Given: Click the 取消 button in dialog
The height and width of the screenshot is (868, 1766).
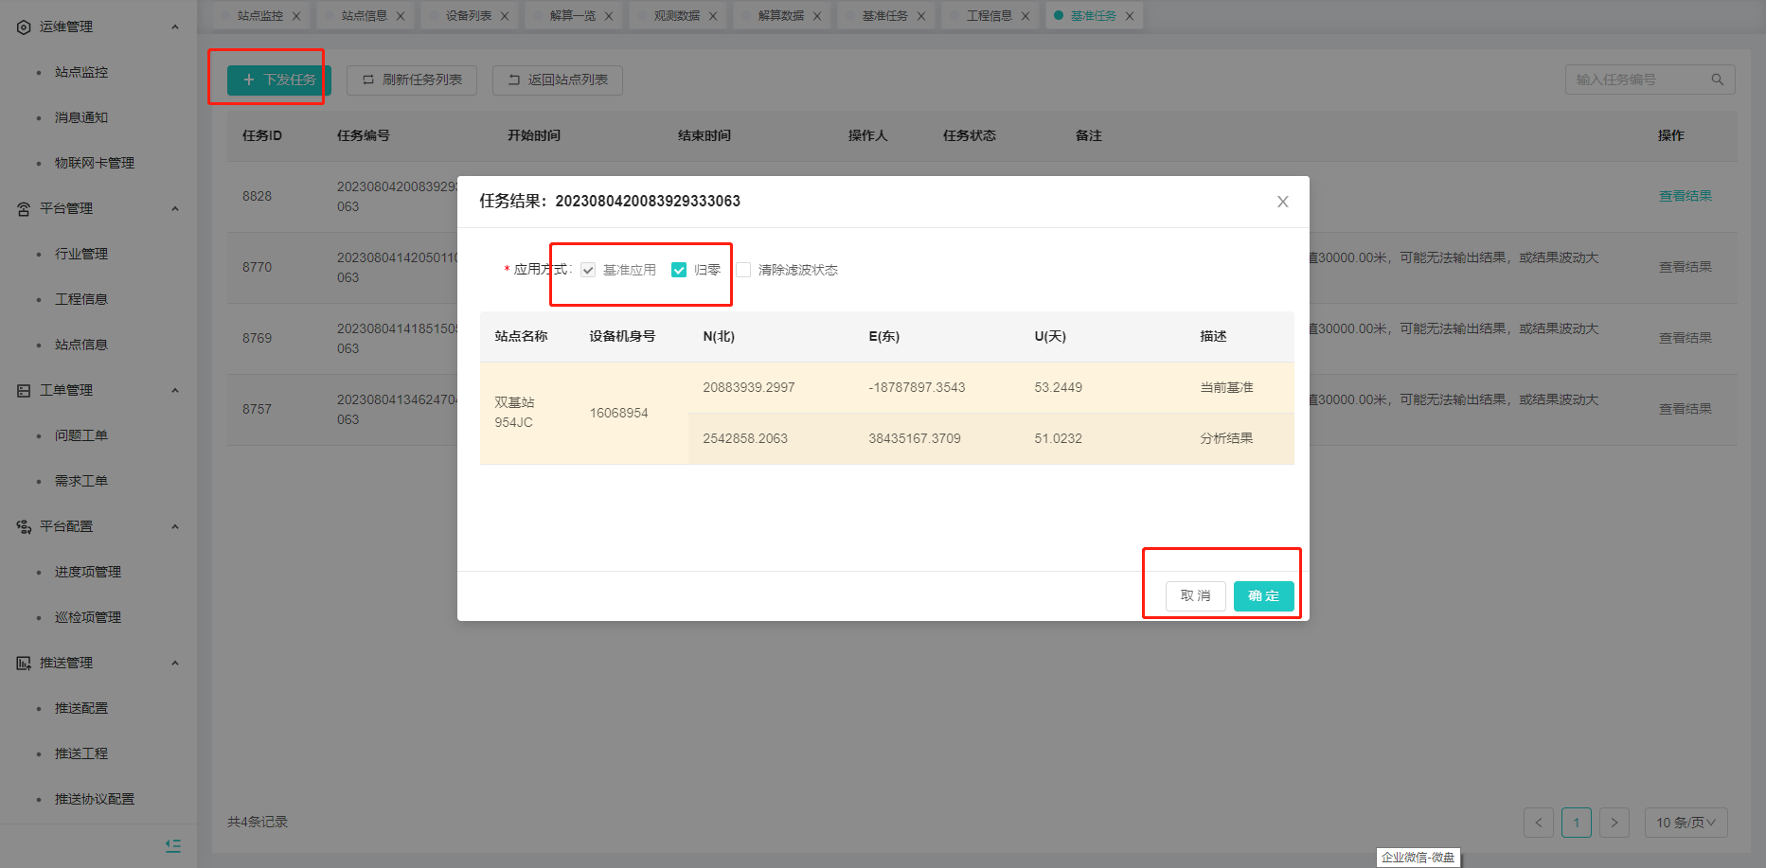Looking at the screenshot, I should (x=1195, y=595).
